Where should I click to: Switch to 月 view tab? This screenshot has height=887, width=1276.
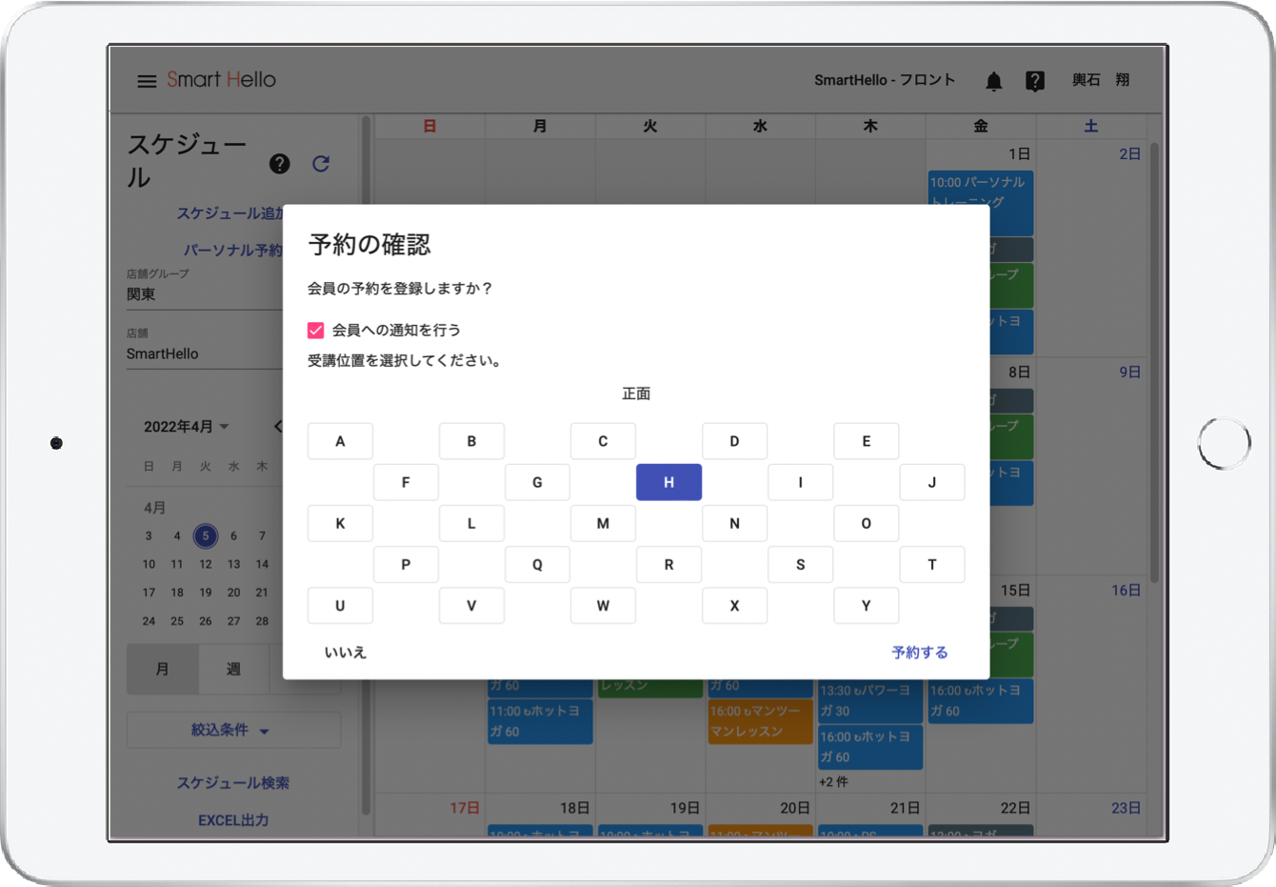click(x=163, y=669)
